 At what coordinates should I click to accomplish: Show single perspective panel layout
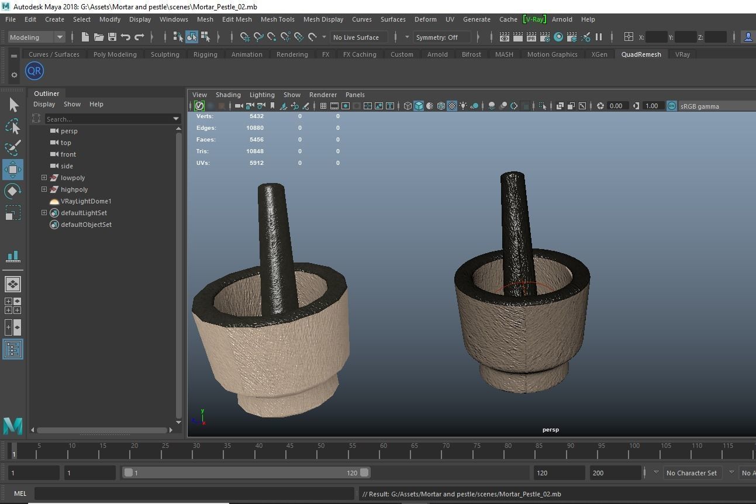[x=13, y=284]
